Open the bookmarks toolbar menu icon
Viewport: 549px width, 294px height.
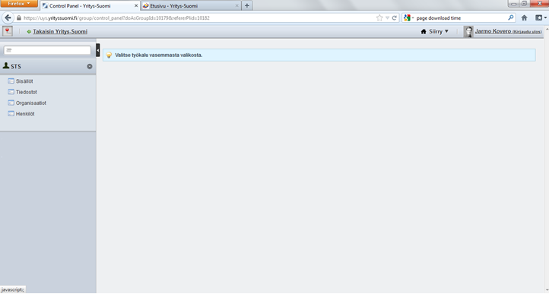[x=541, y=17]
